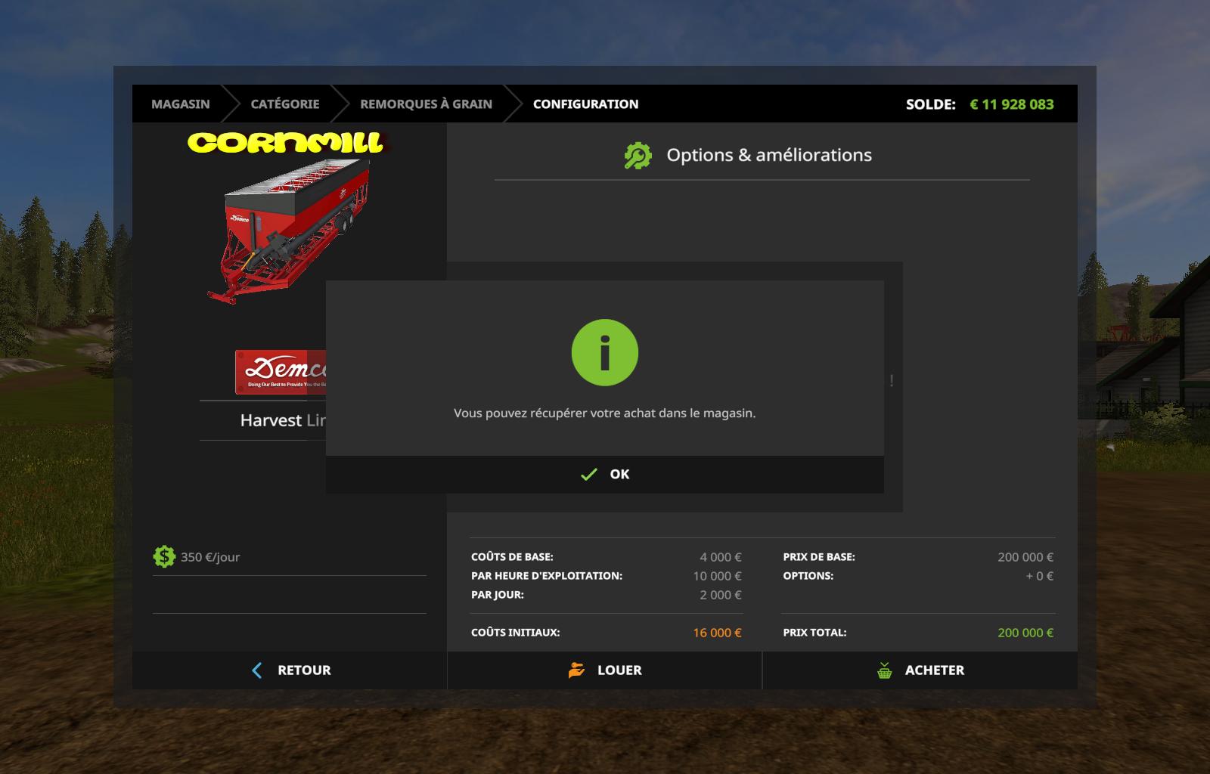Confirm the dialog with the OK label
1210x774 pixels.
619,475
